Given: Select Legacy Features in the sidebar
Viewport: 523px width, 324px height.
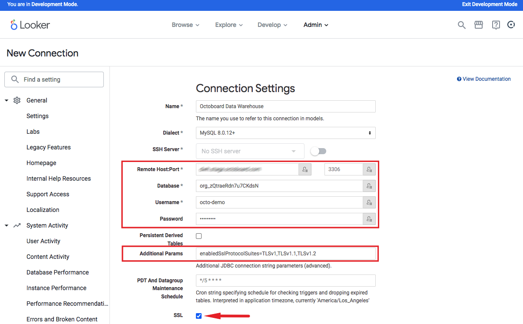Looking at the screenshot, I should tap(49, 147).
